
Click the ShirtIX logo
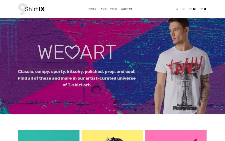click(x=31, y=9)
